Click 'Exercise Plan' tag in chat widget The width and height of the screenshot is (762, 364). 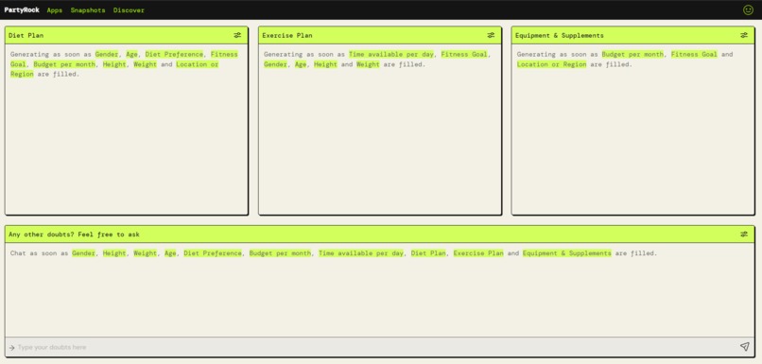pos(478,253)
